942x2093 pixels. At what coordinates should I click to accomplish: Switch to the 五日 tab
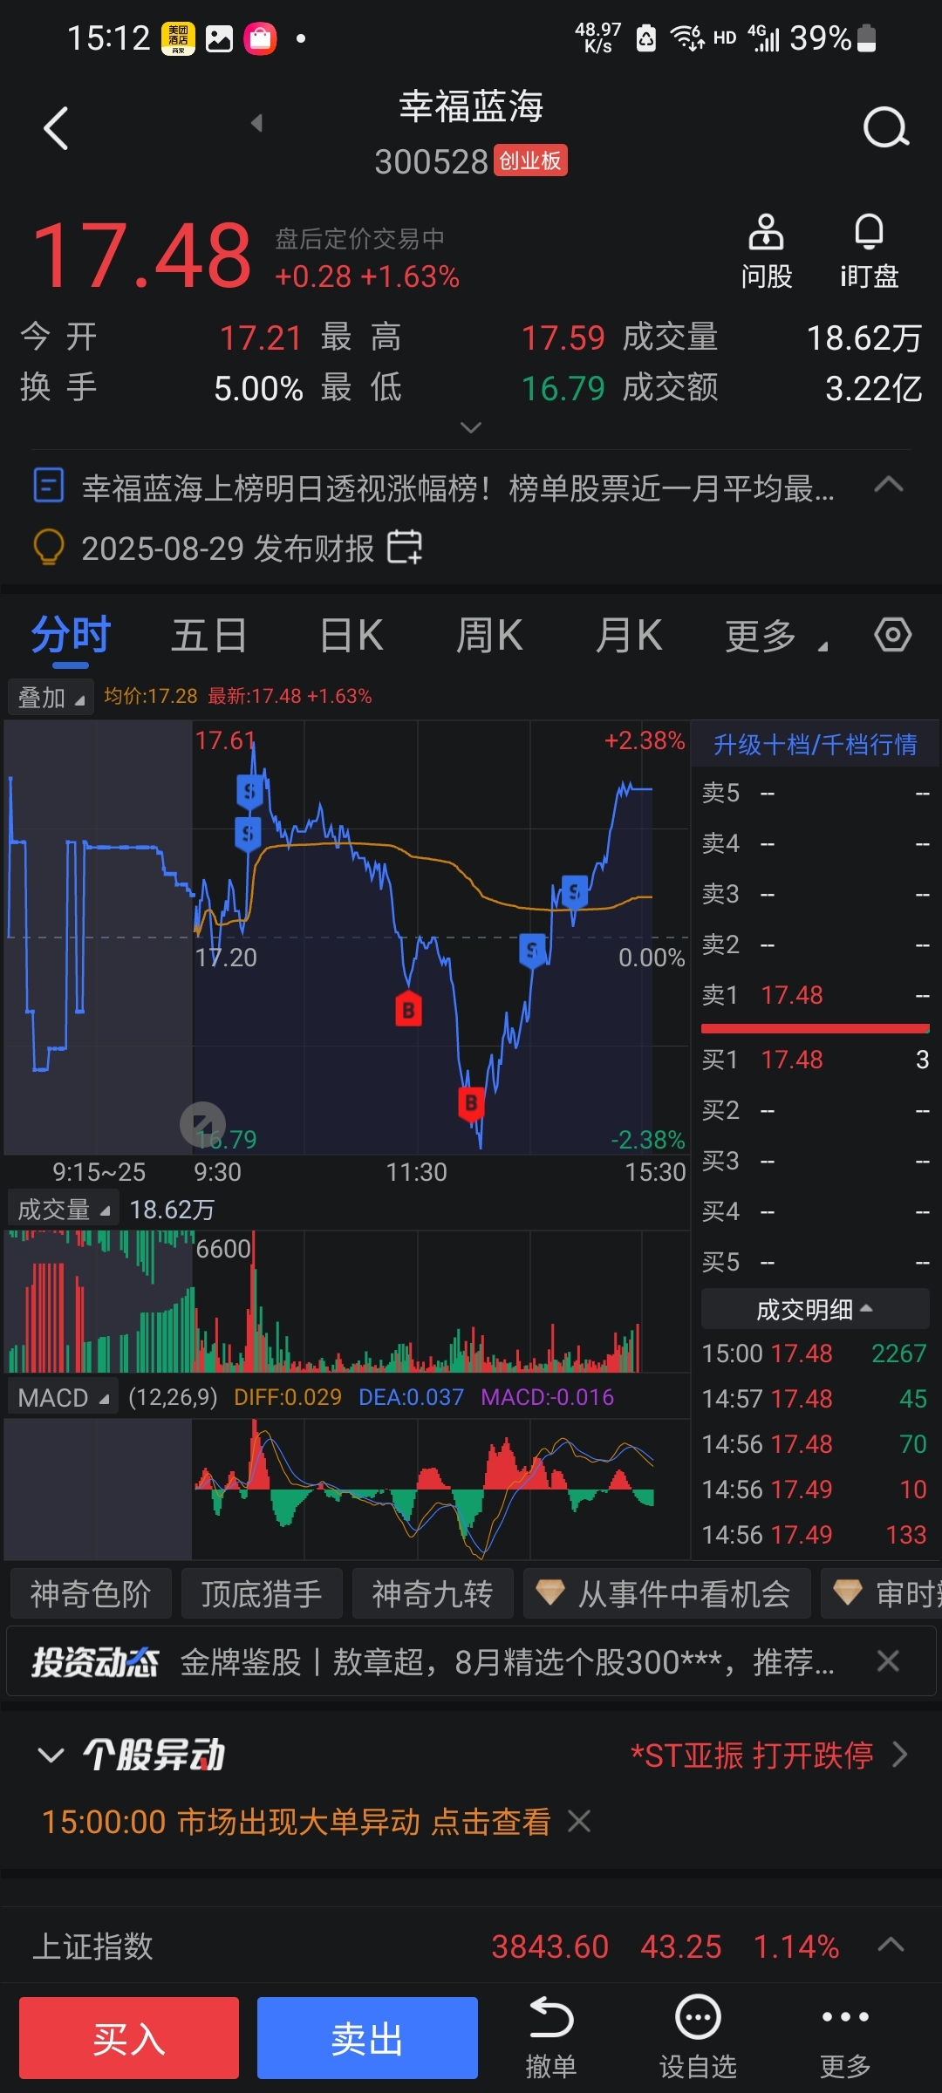[208, 635]
